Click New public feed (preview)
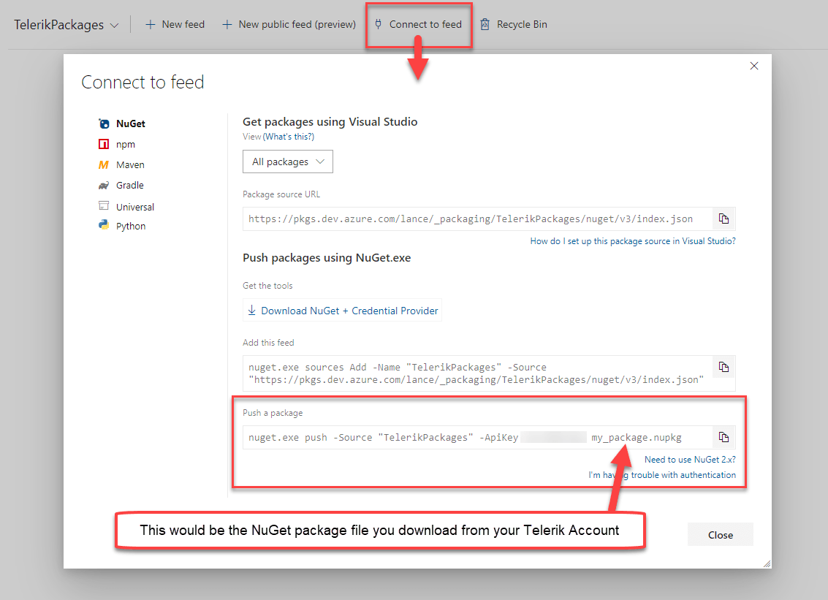 [x=289, y=24]
